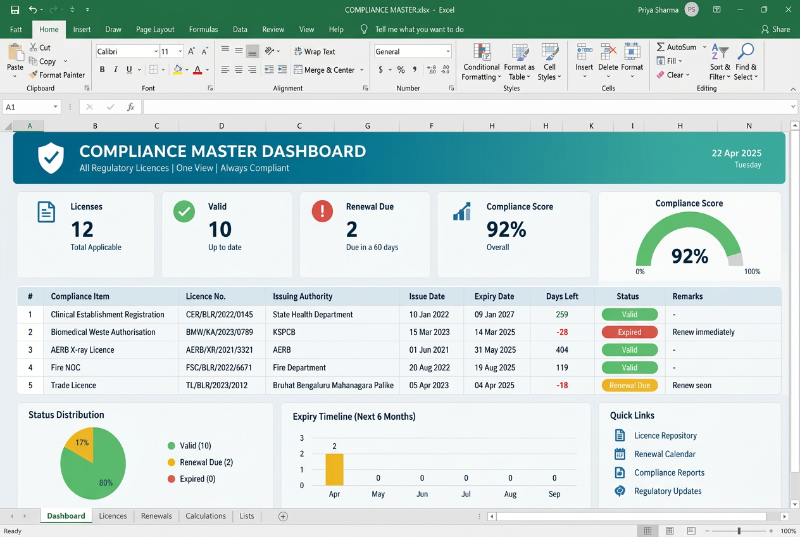Screen dimensions: 800x537
Task: Open the font name Calibri dropdown
Action: tap(156, 51)
